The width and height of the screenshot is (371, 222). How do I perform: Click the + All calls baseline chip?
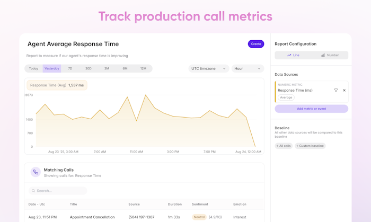284,146
